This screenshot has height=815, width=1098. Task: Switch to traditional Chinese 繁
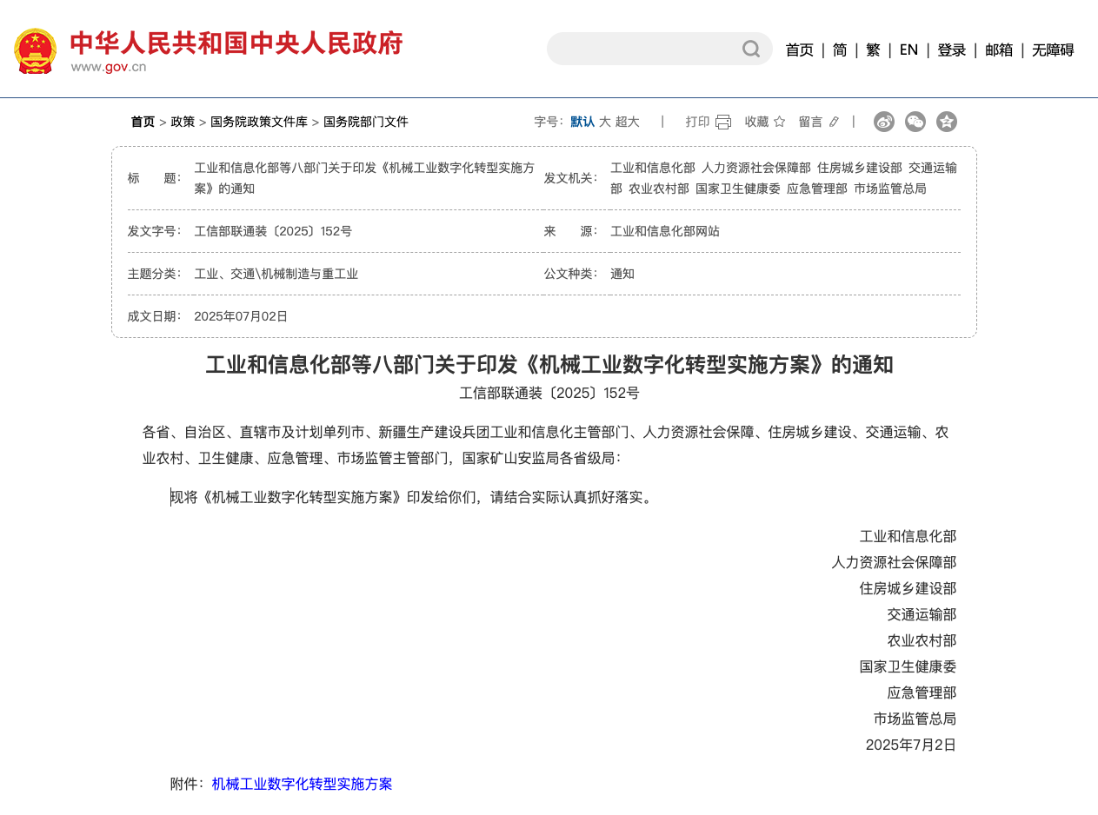tap(873, 50)
